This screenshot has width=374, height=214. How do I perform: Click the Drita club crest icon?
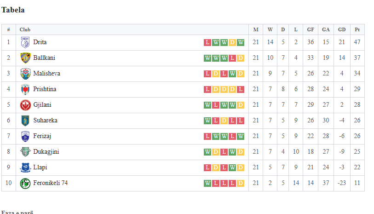coord(25,42)
